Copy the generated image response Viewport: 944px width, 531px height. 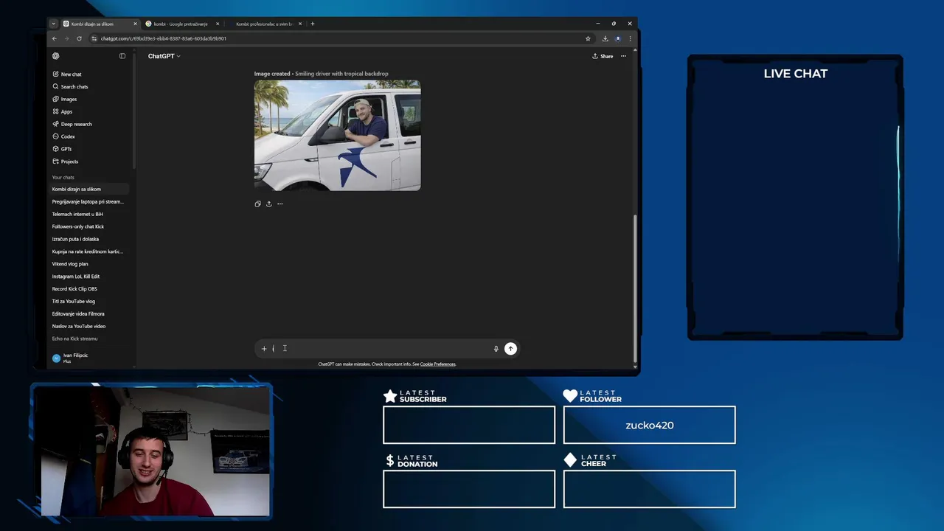257,204
